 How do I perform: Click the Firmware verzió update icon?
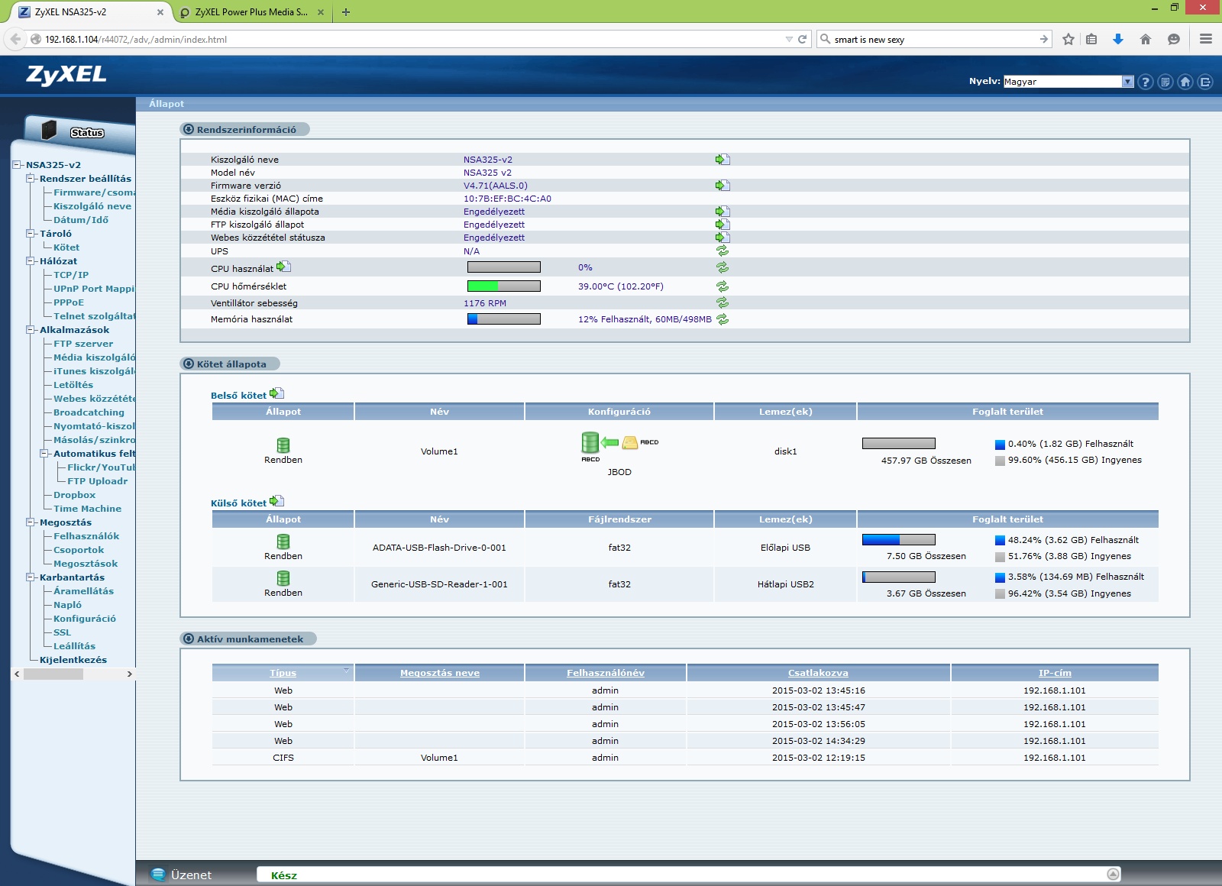pyautogui.click(x=723, y=186)
